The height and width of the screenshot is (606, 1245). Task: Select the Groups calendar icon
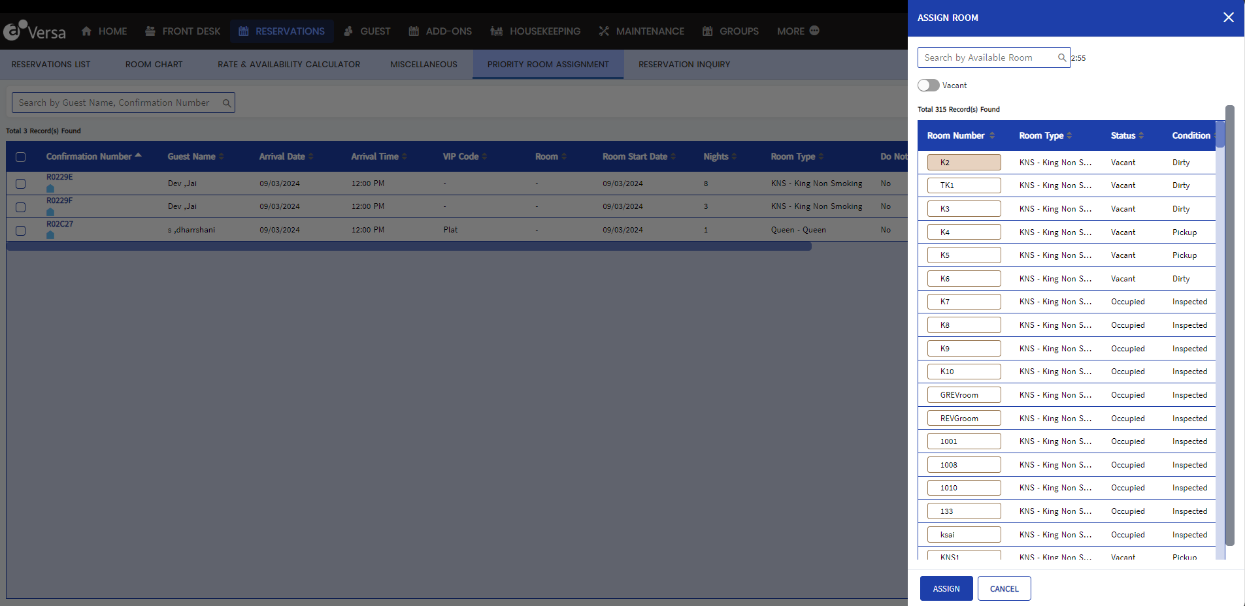706,31
